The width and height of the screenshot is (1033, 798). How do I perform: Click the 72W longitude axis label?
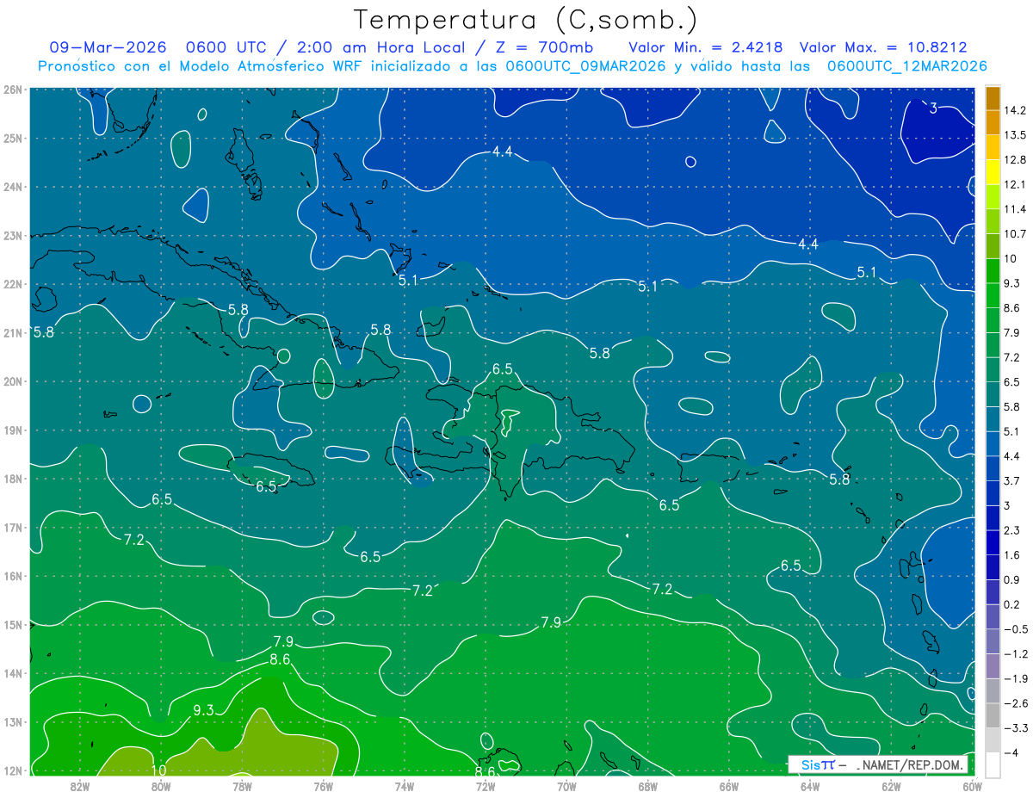[486, 786]
